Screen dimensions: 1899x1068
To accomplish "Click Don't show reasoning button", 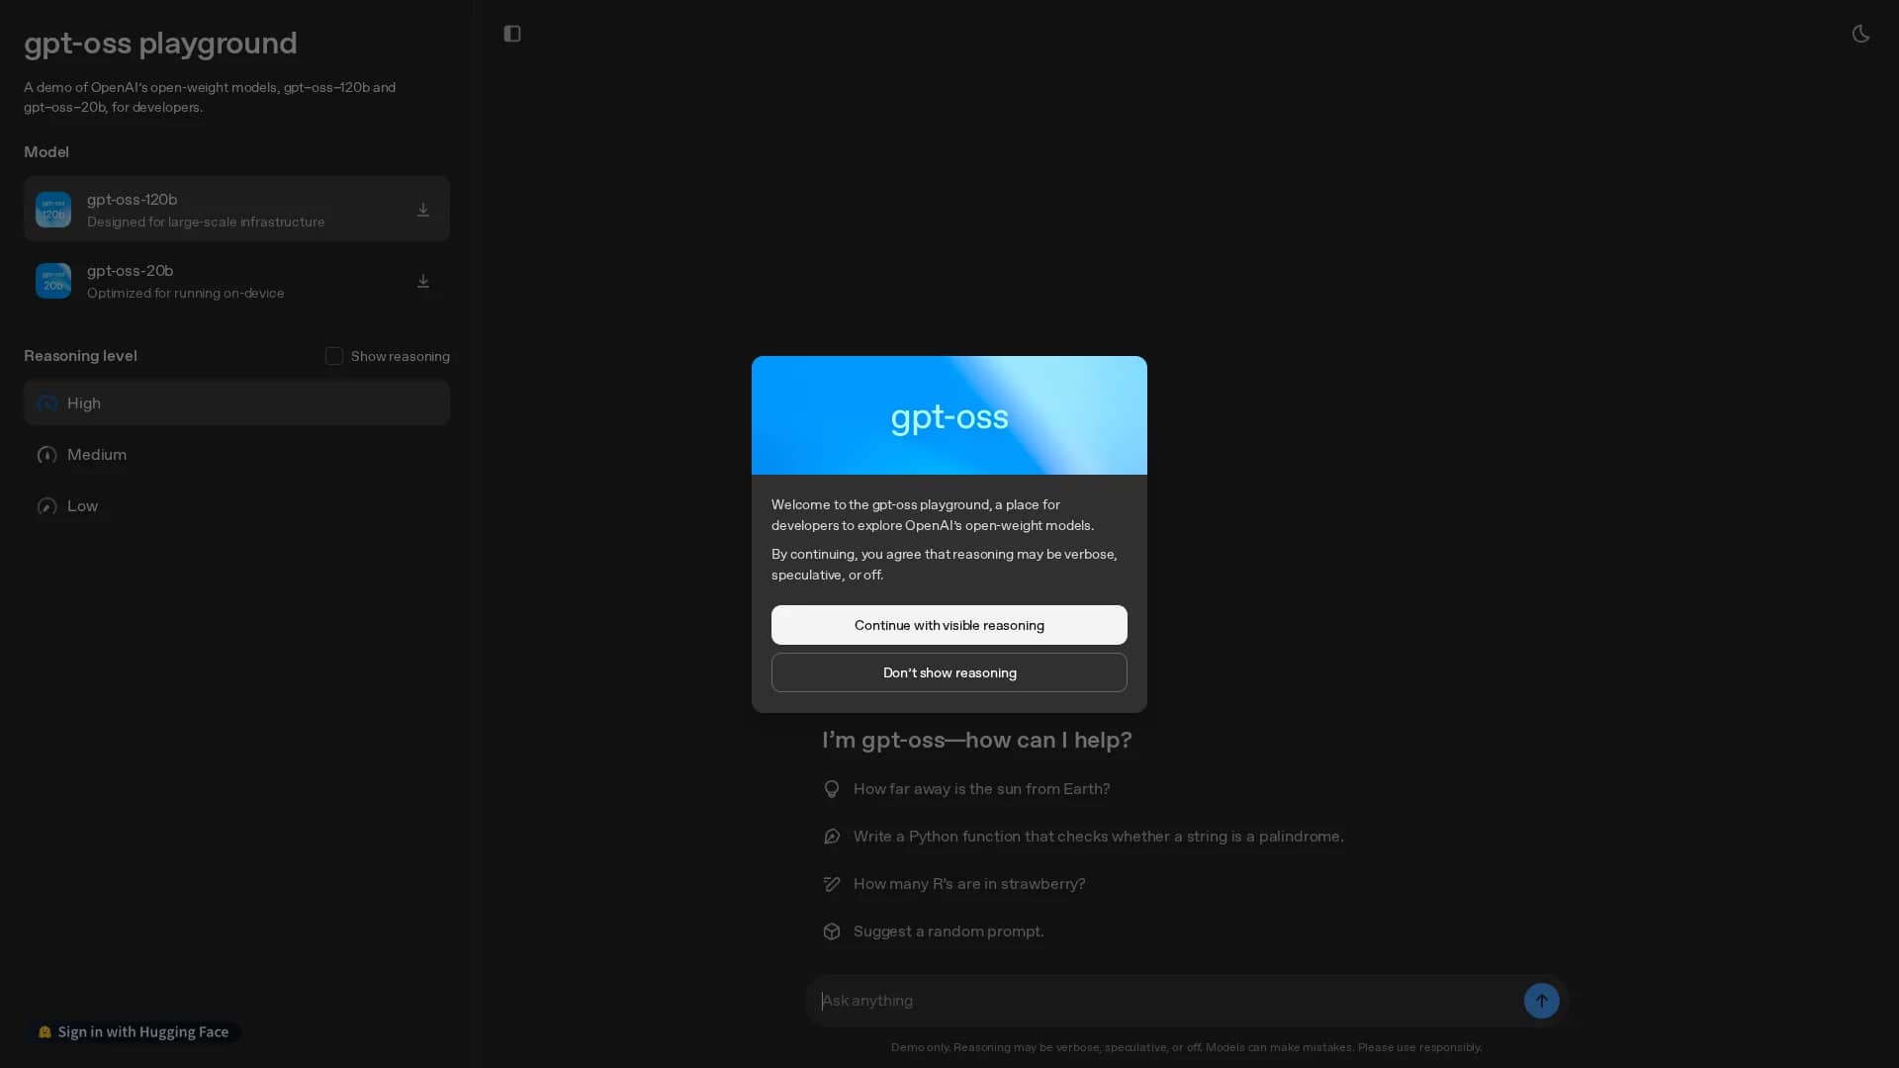I will [949, 672].
